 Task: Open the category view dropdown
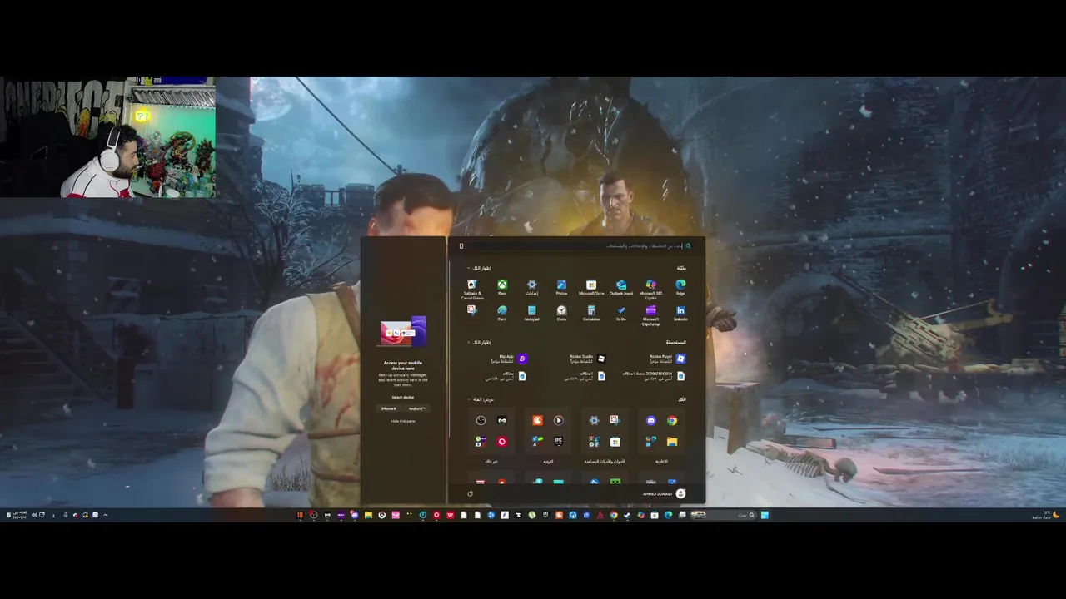click(x=481, y=399)
